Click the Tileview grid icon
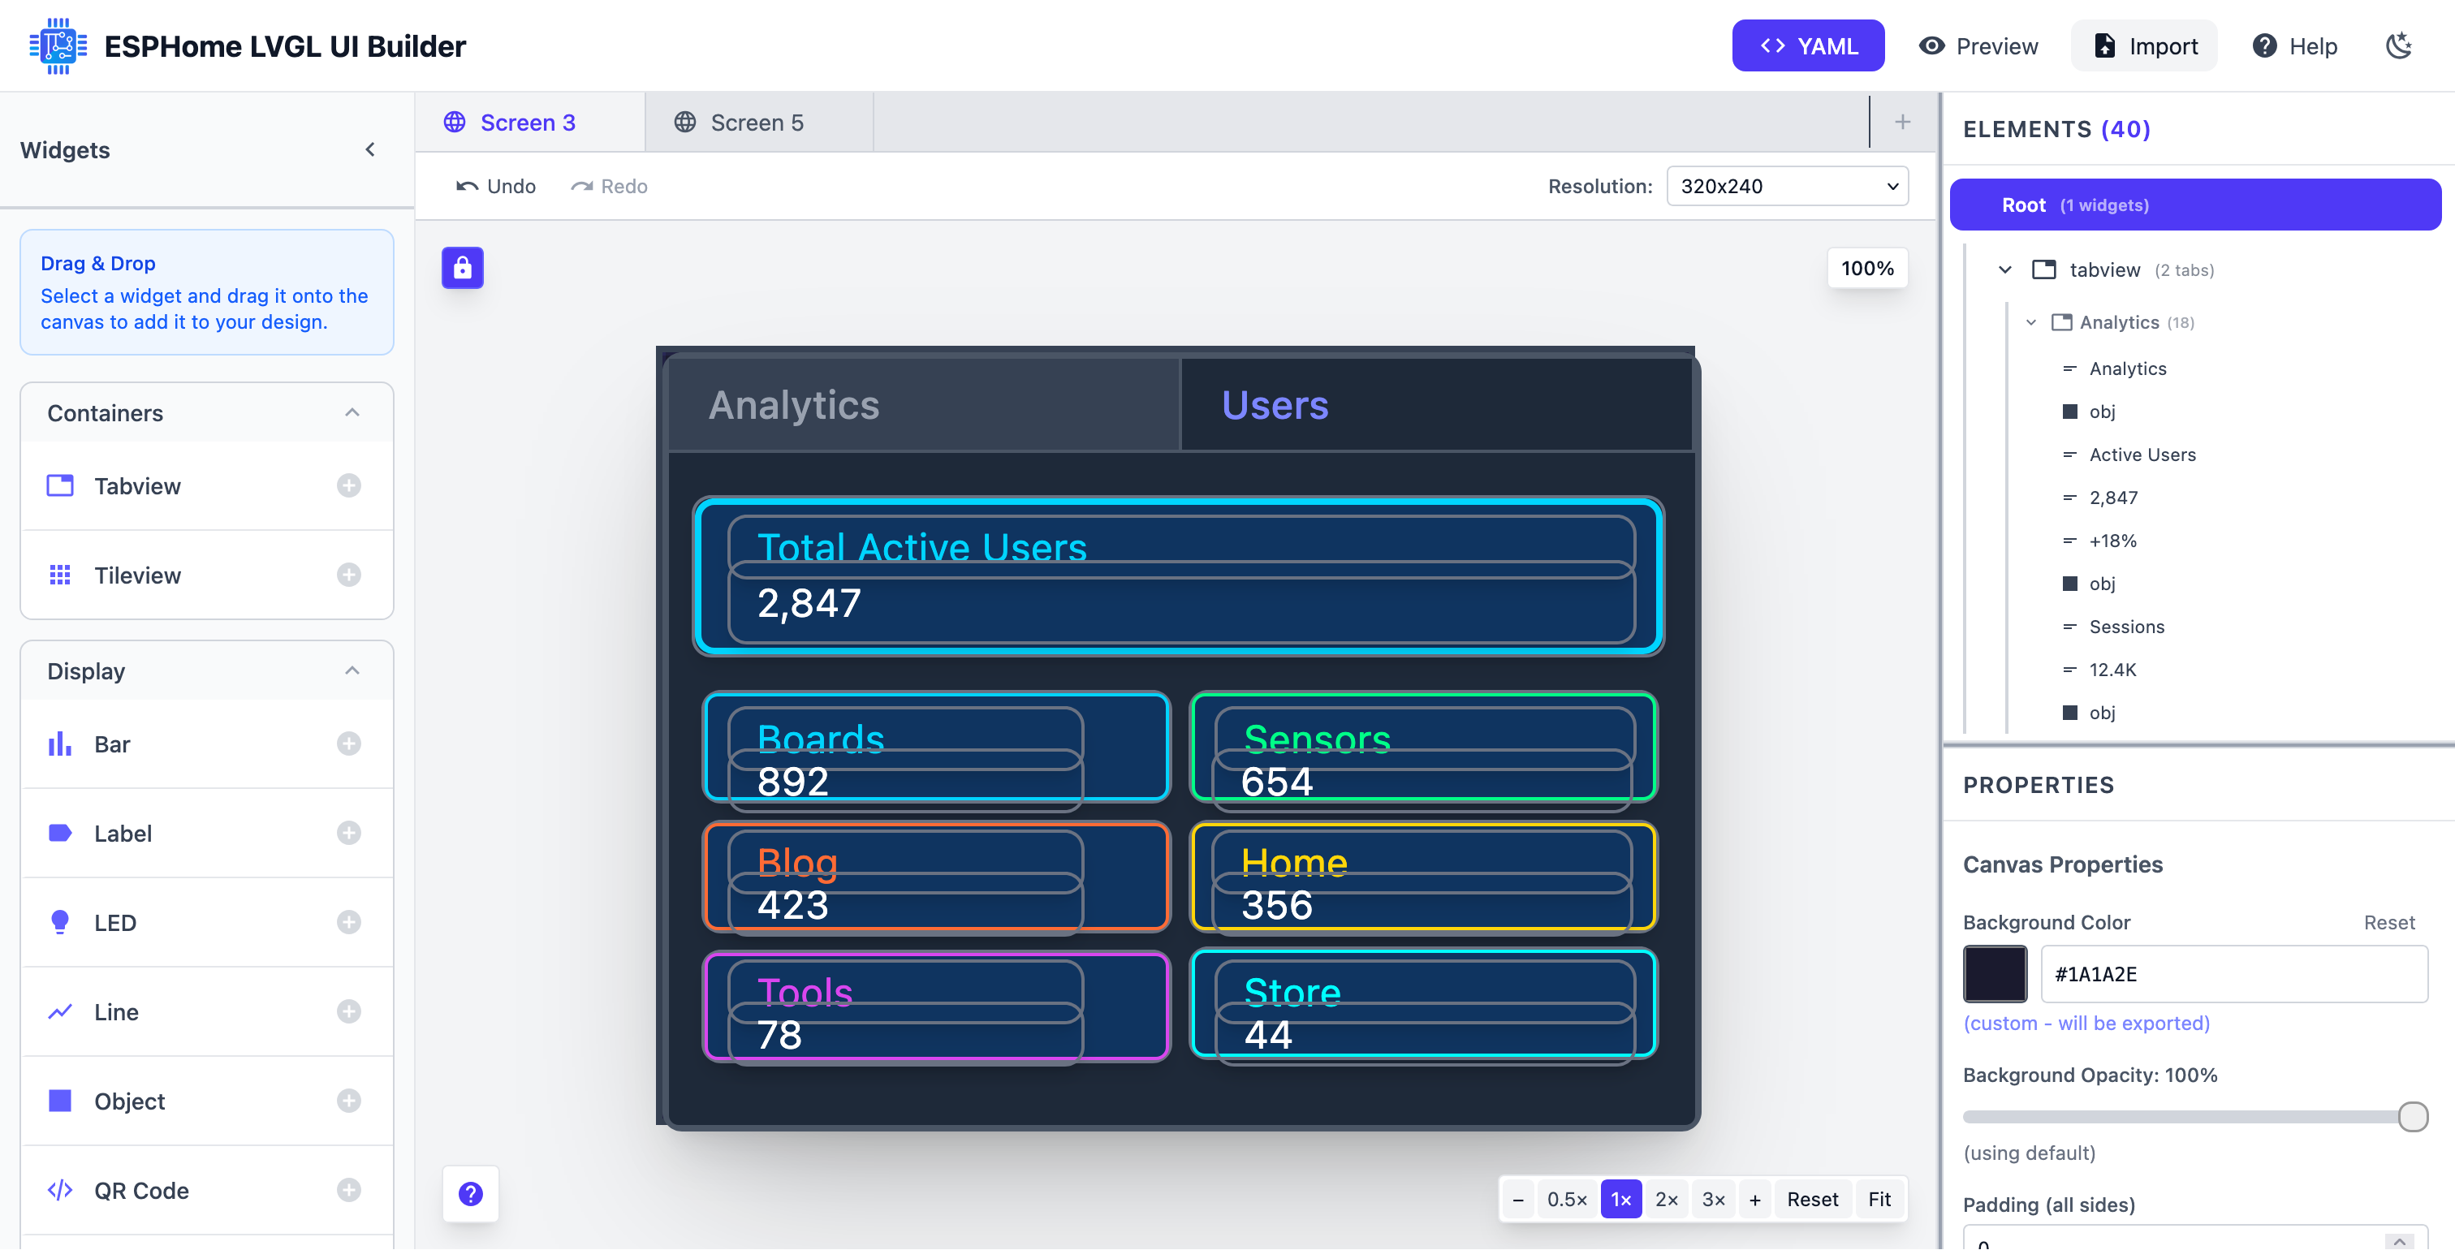 [x=60, y=575]
